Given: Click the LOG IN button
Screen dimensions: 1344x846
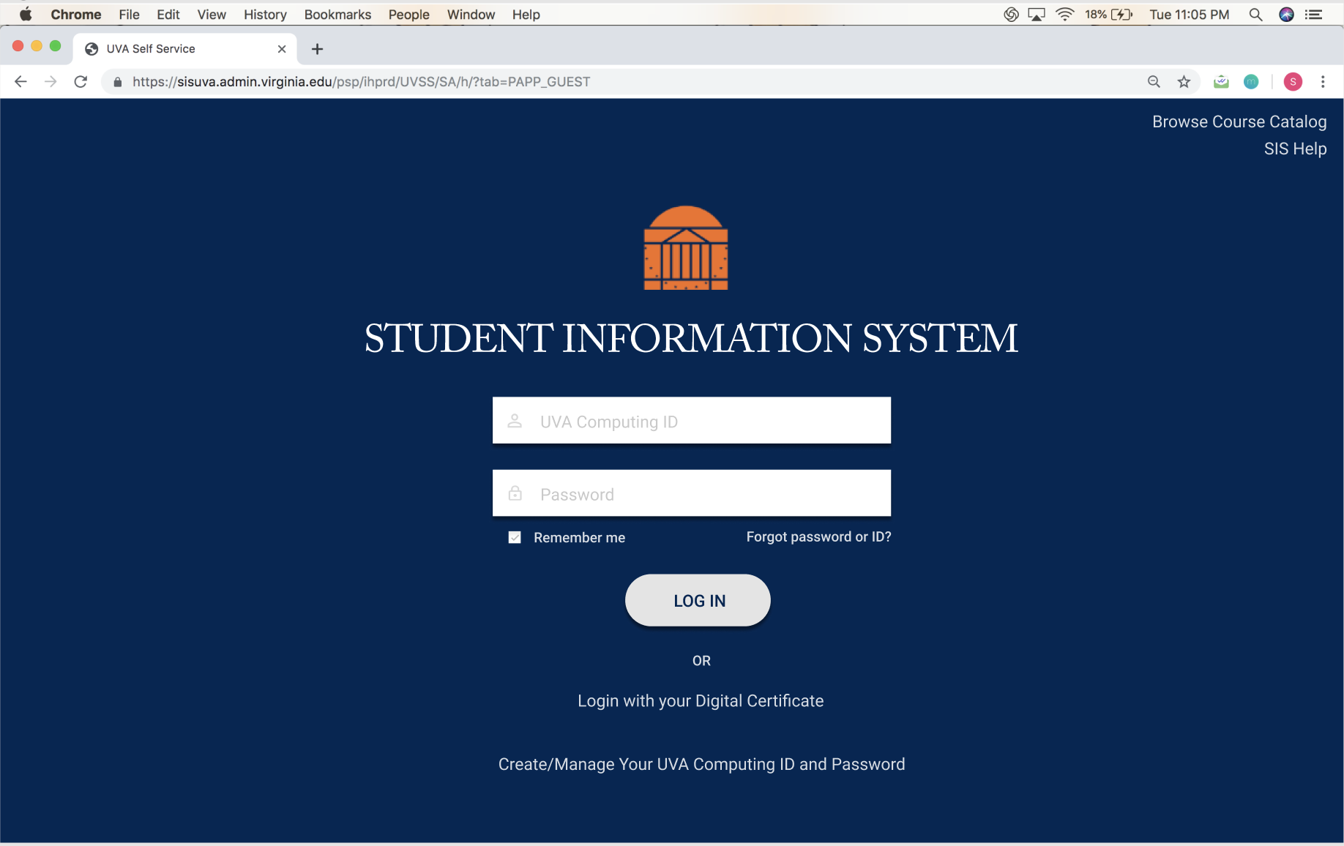Looking at the screenshot, I should 698,600.
